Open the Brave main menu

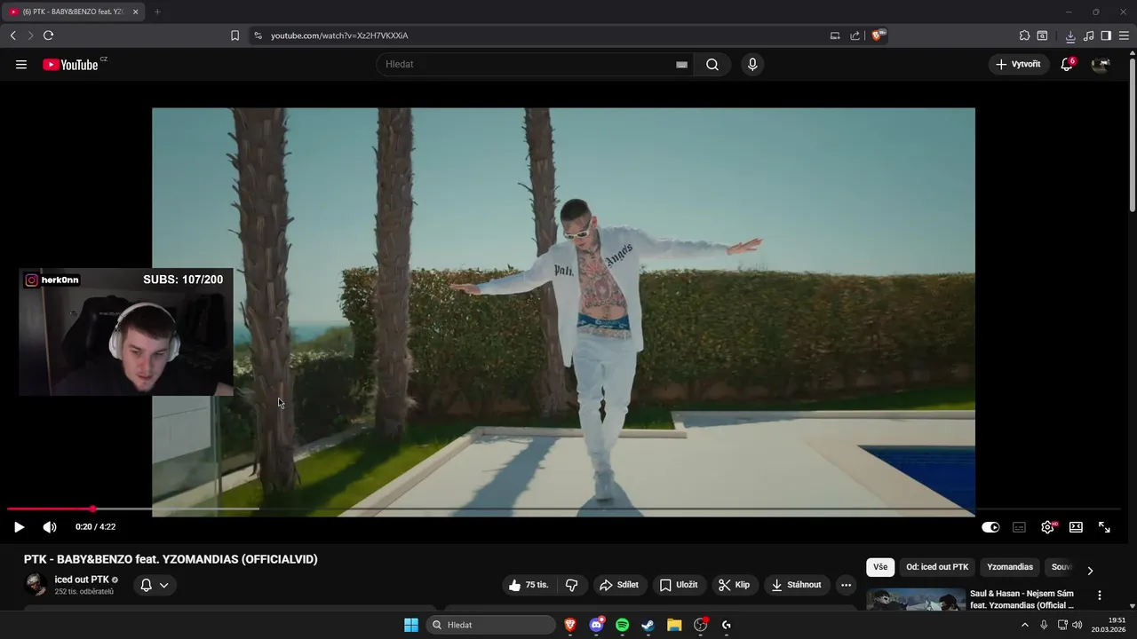coord(1125,35)
